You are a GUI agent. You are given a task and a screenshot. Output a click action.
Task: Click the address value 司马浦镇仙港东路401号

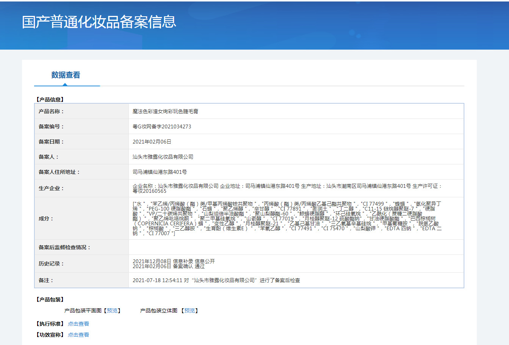(x=160, y=172)
